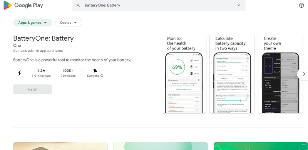Open the Monitor the health screenshot
This screenshot has height=150, width=308.
pos(184,74)
